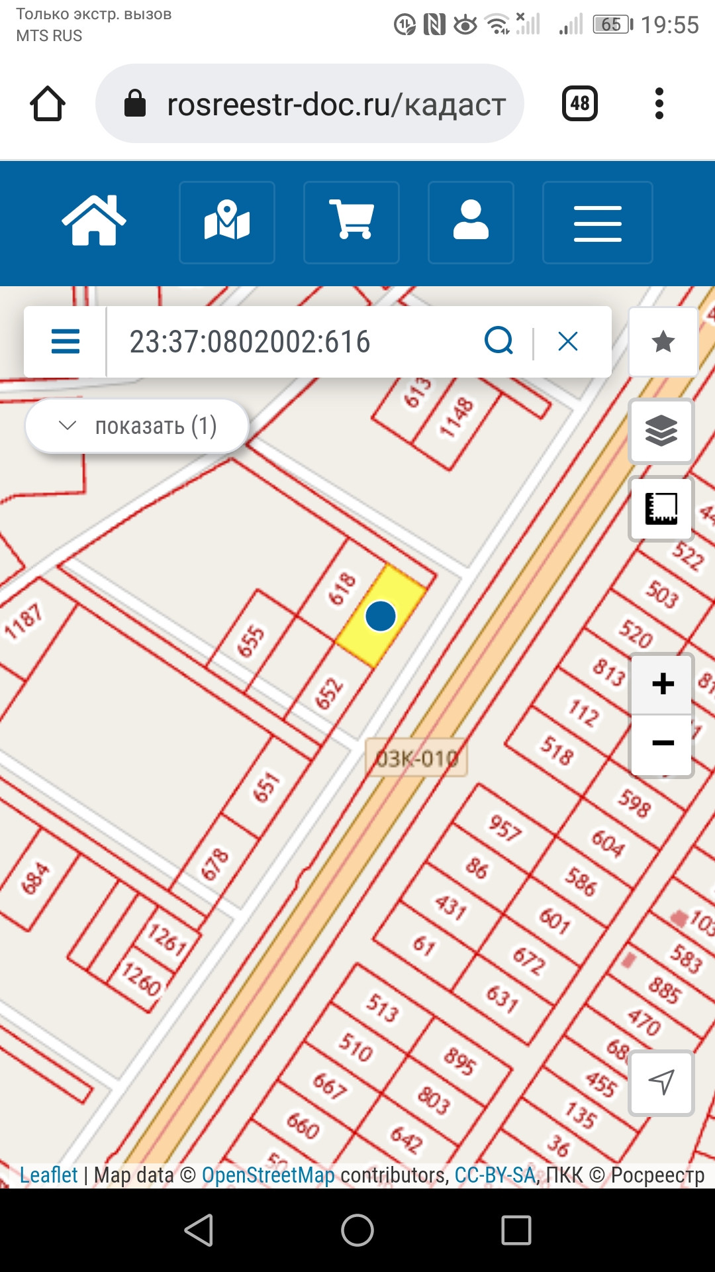Select parcel labeled 667
Screen dimensions: 715x1272
coord(330,1086)
